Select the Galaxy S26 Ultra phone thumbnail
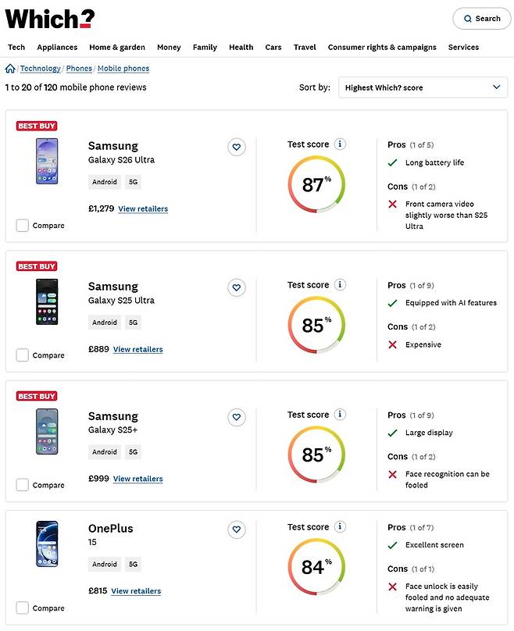The width and height of the screenshot is (514, 631). (47, 162)
